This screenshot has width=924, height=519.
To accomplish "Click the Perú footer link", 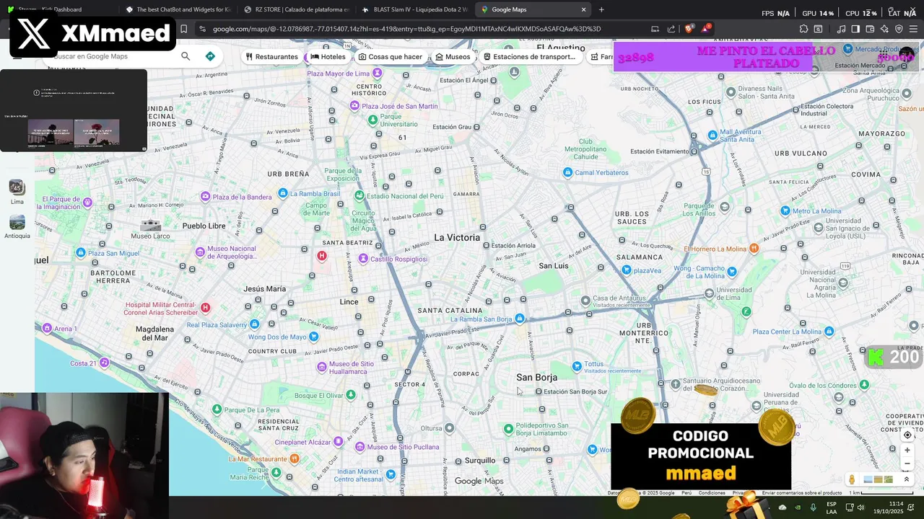I will [x=687, y=493].
